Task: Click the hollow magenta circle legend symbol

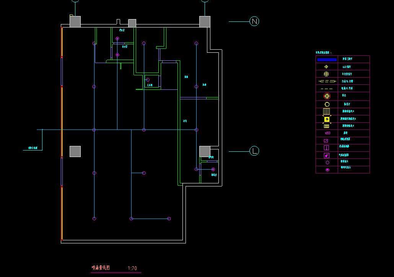Action: (327, 162)
